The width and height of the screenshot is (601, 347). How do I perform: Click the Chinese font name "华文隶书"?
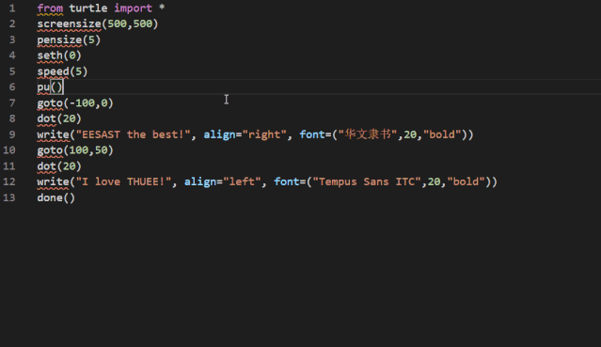(367, 134)
